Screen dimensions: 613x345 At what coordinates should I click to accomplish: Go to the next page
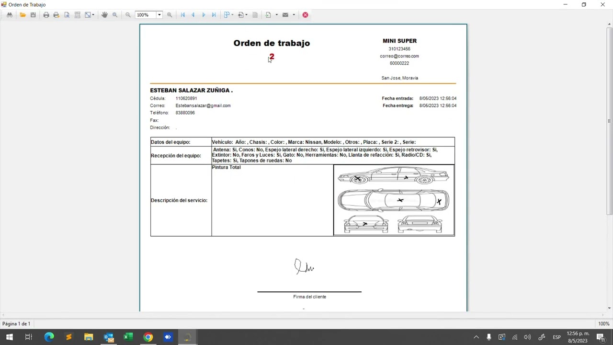point(204,15)
